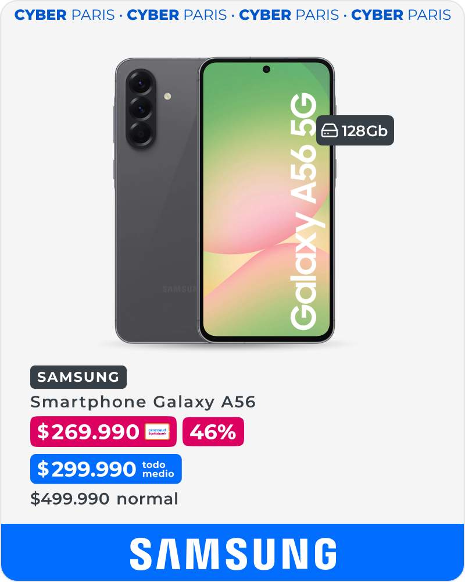Click the Cencosud Scotiabank card icon
The height and width of the screenshot is (582, 465).
pos(157,432)
